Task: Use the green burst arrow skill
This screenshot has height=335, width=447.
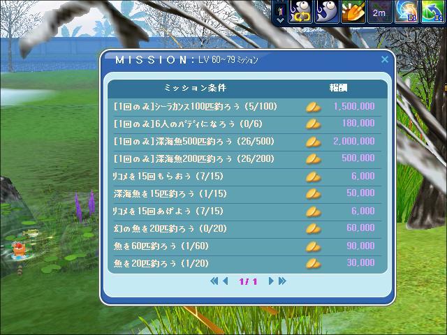Action: [x=433, y=12]
